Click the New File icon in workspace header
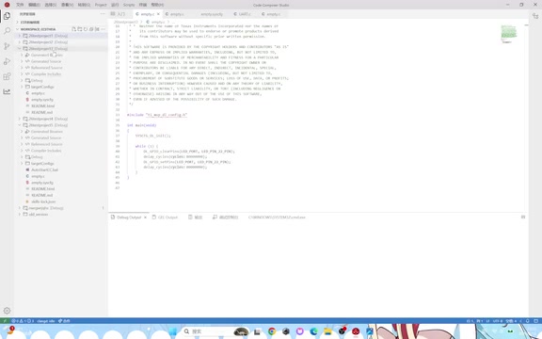The height and width of the screenshot is (339, 542). coord(74,29)
